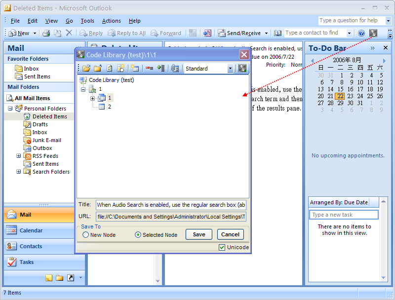Image resolution: width=395 pixels, height=300 pixels.
Task: Click the Tasks icon in navigation pane
Action: [x=11, y=262]
